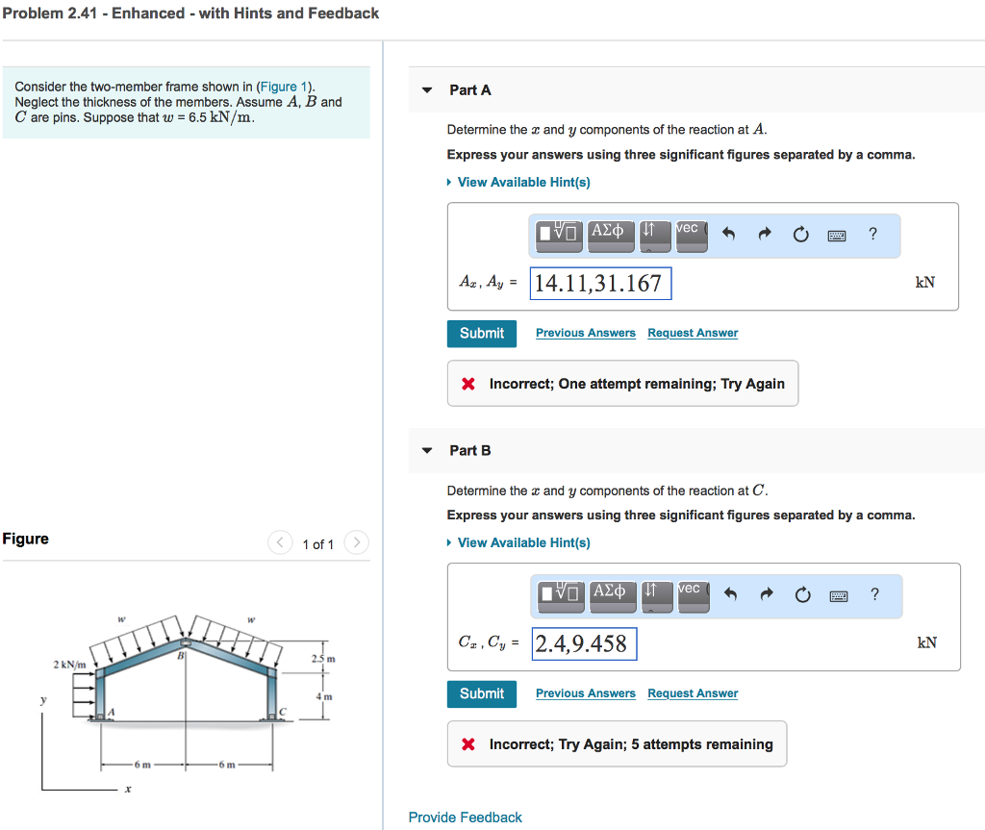Click the redo arrow in Part A equation toolbar
The image size is (985, 830).
765,235
